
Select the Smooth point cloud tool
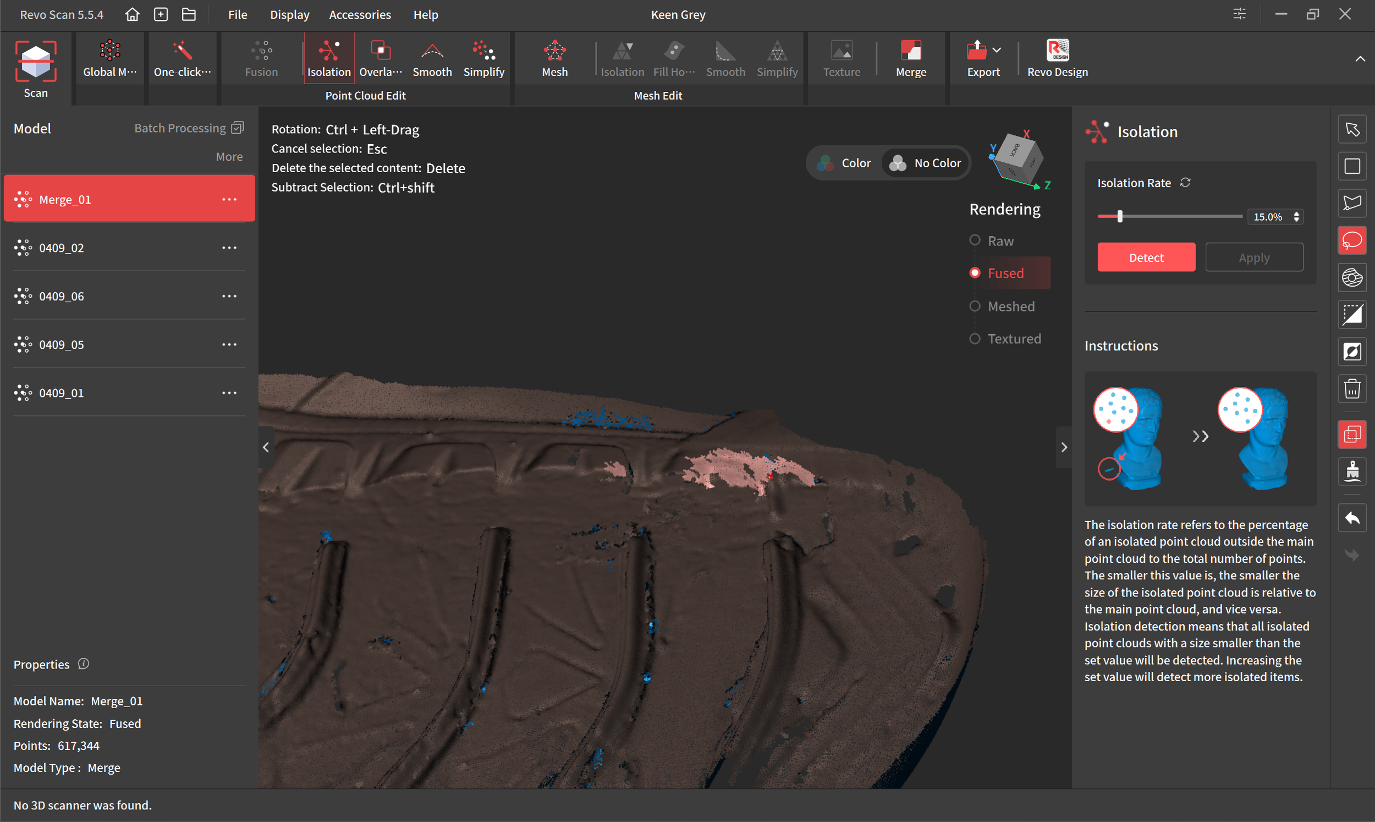[432, 58]
